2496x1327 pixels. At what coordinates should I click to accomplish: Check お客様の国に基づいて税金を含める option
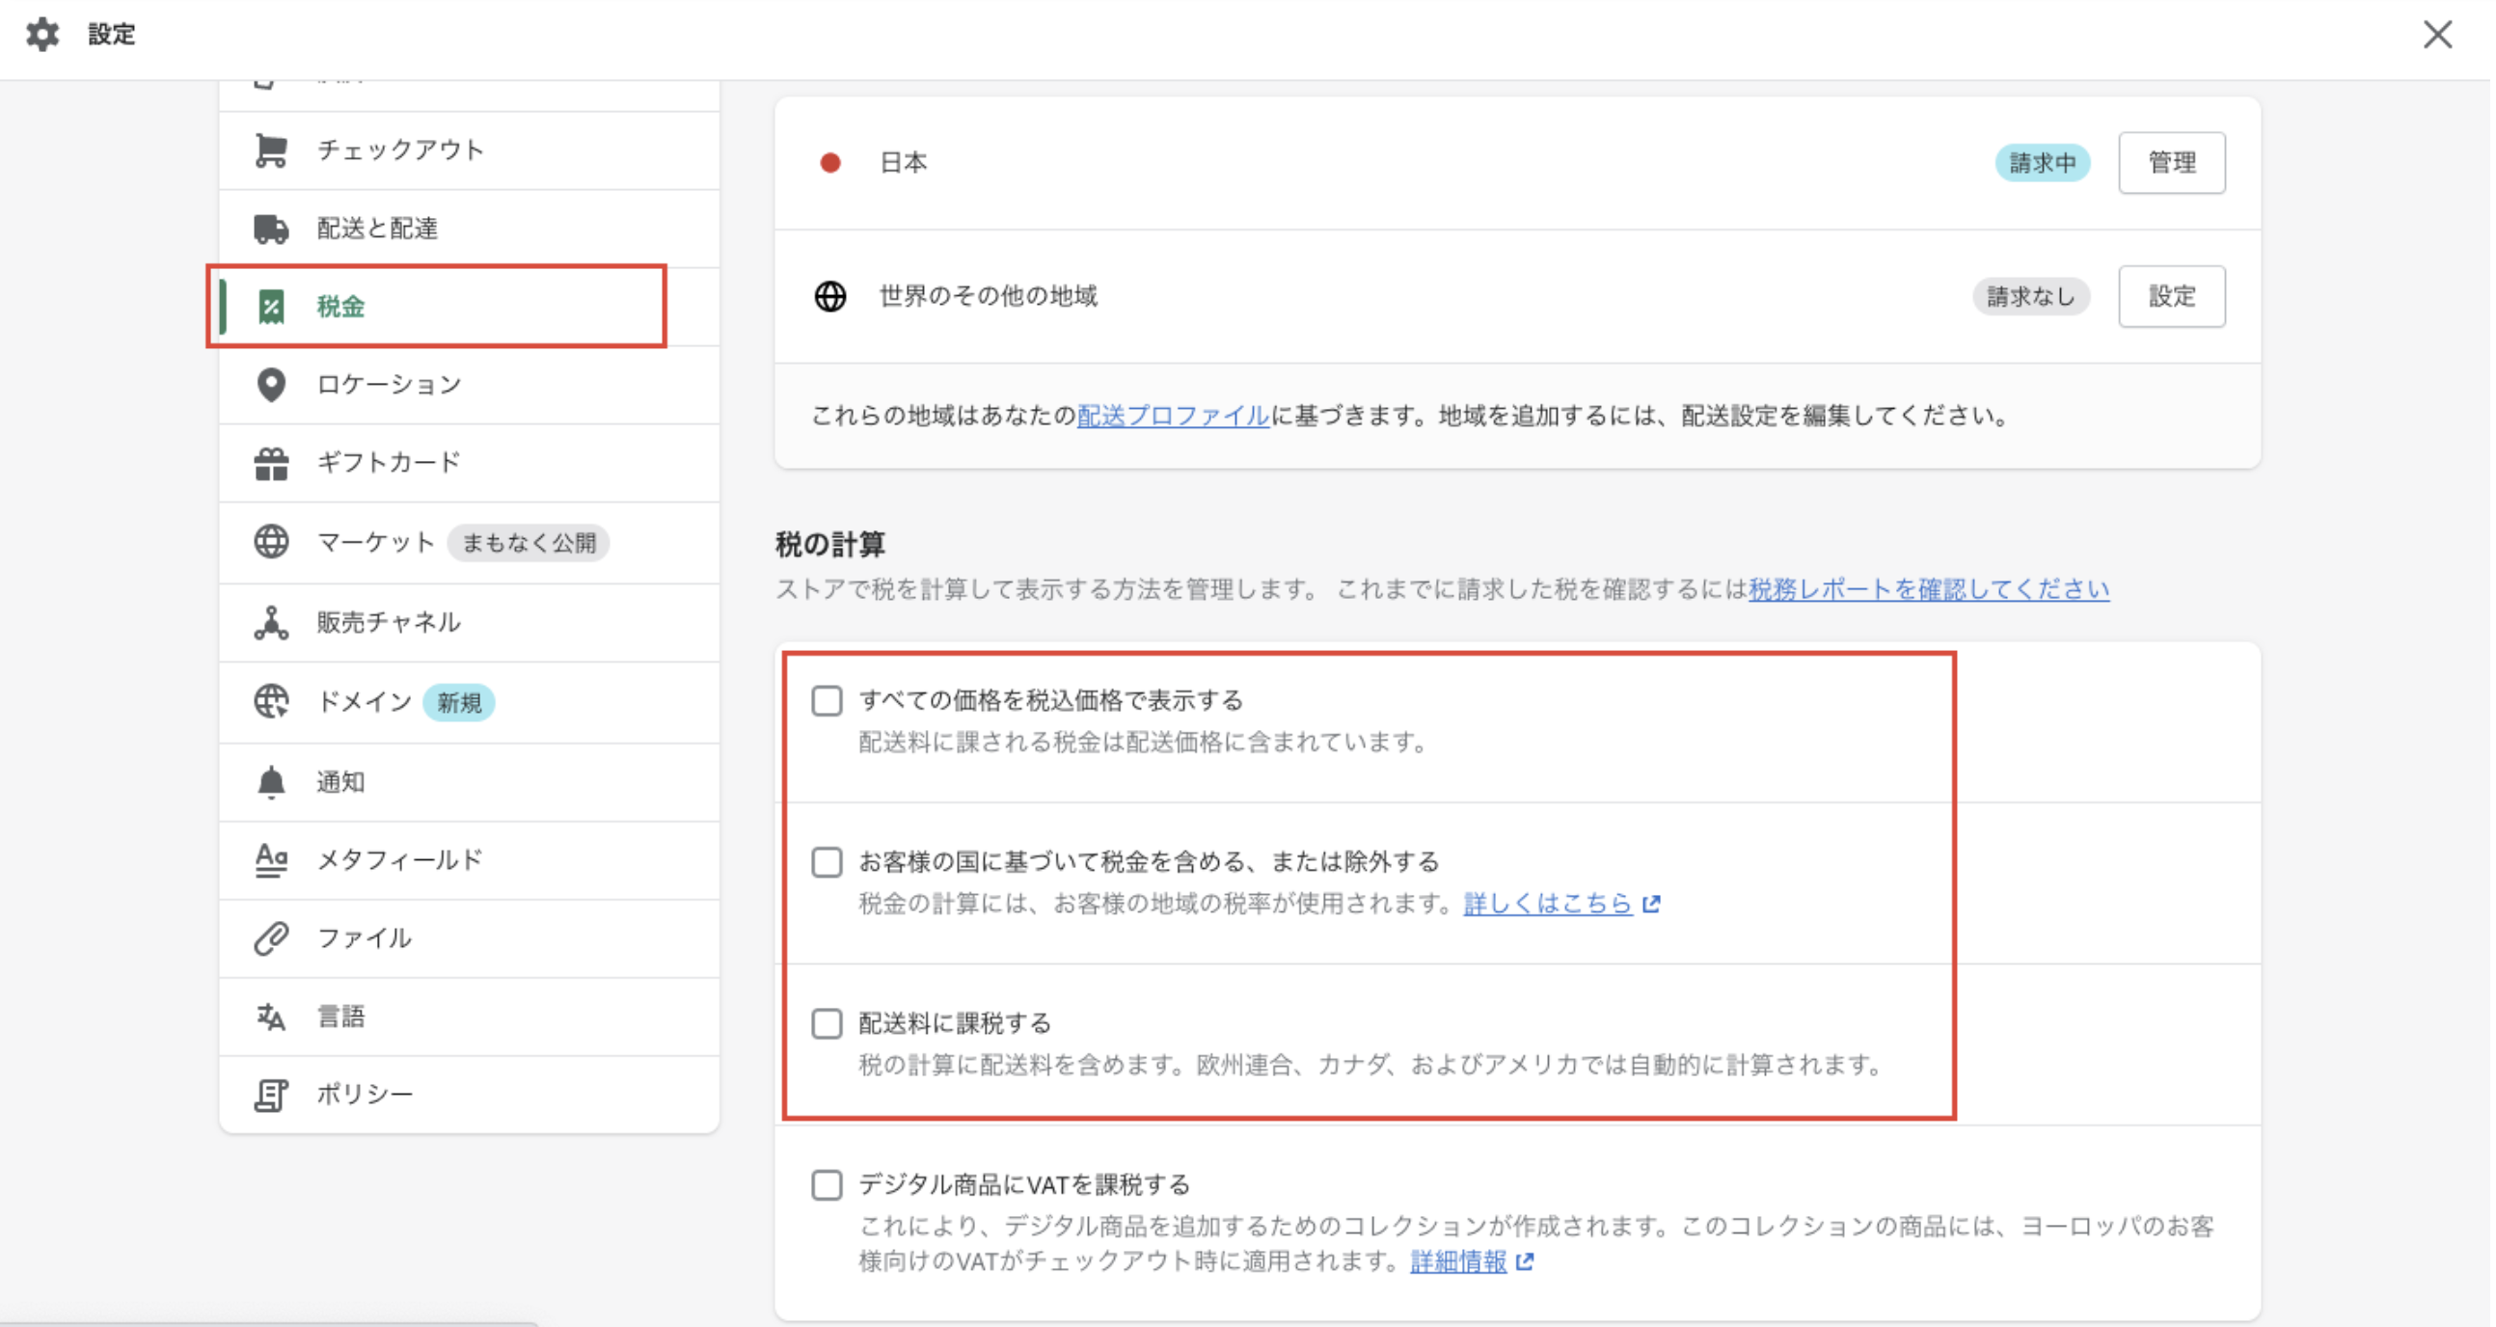(827, 862)
